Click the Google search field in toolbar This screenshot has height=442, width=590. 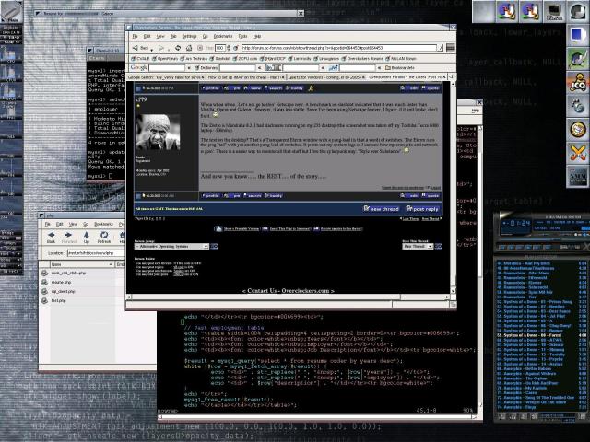167,67
